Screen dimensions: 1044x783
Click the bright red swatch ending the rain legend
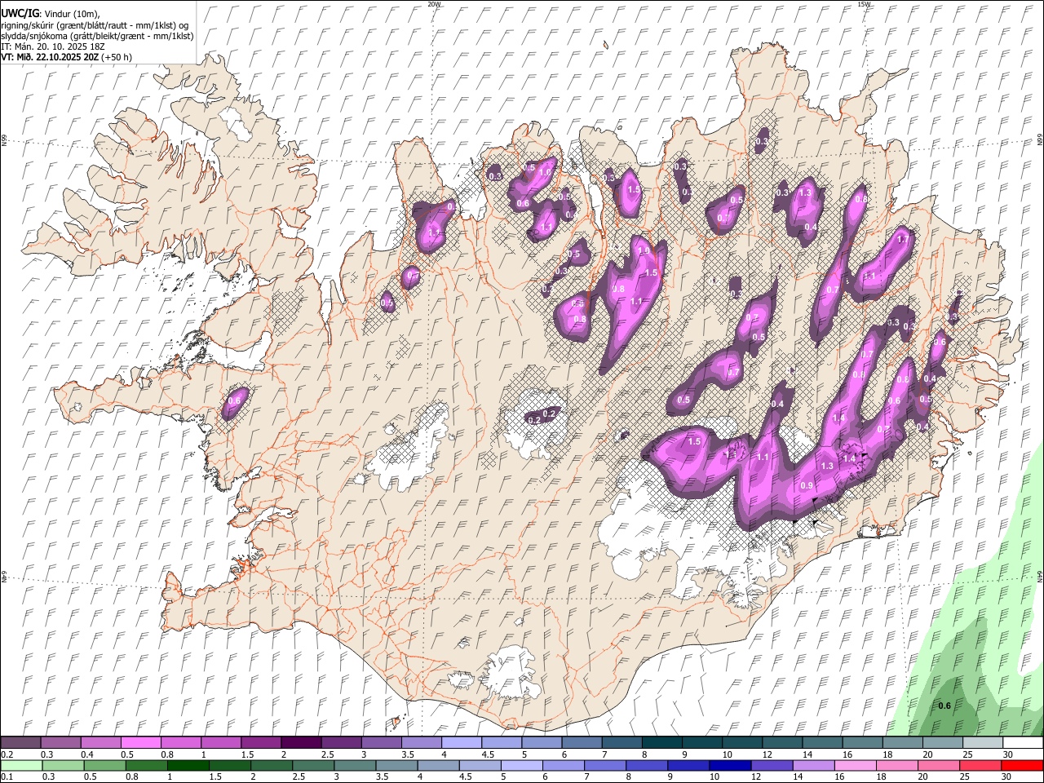tap(1022, 766)
